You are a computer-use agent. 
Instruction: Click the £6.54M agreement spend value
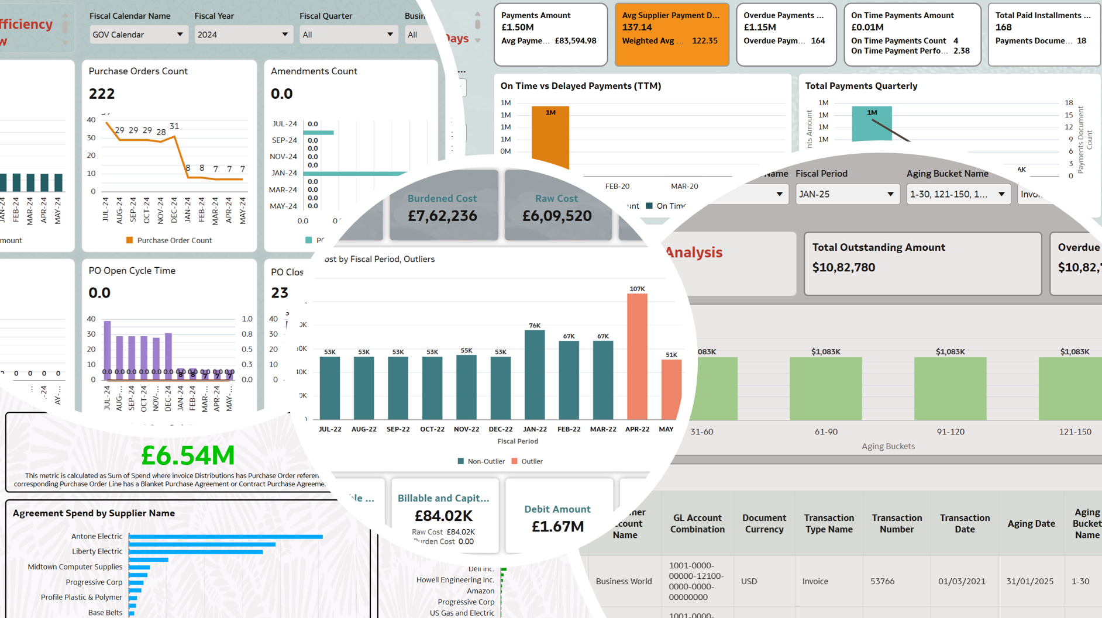click(x=188, y=455)
